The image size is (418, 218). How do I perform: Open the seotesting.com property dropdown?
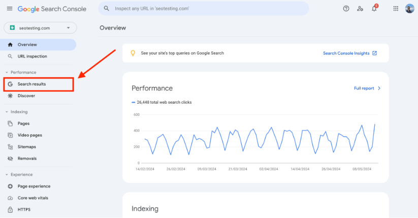coord(40,28)
